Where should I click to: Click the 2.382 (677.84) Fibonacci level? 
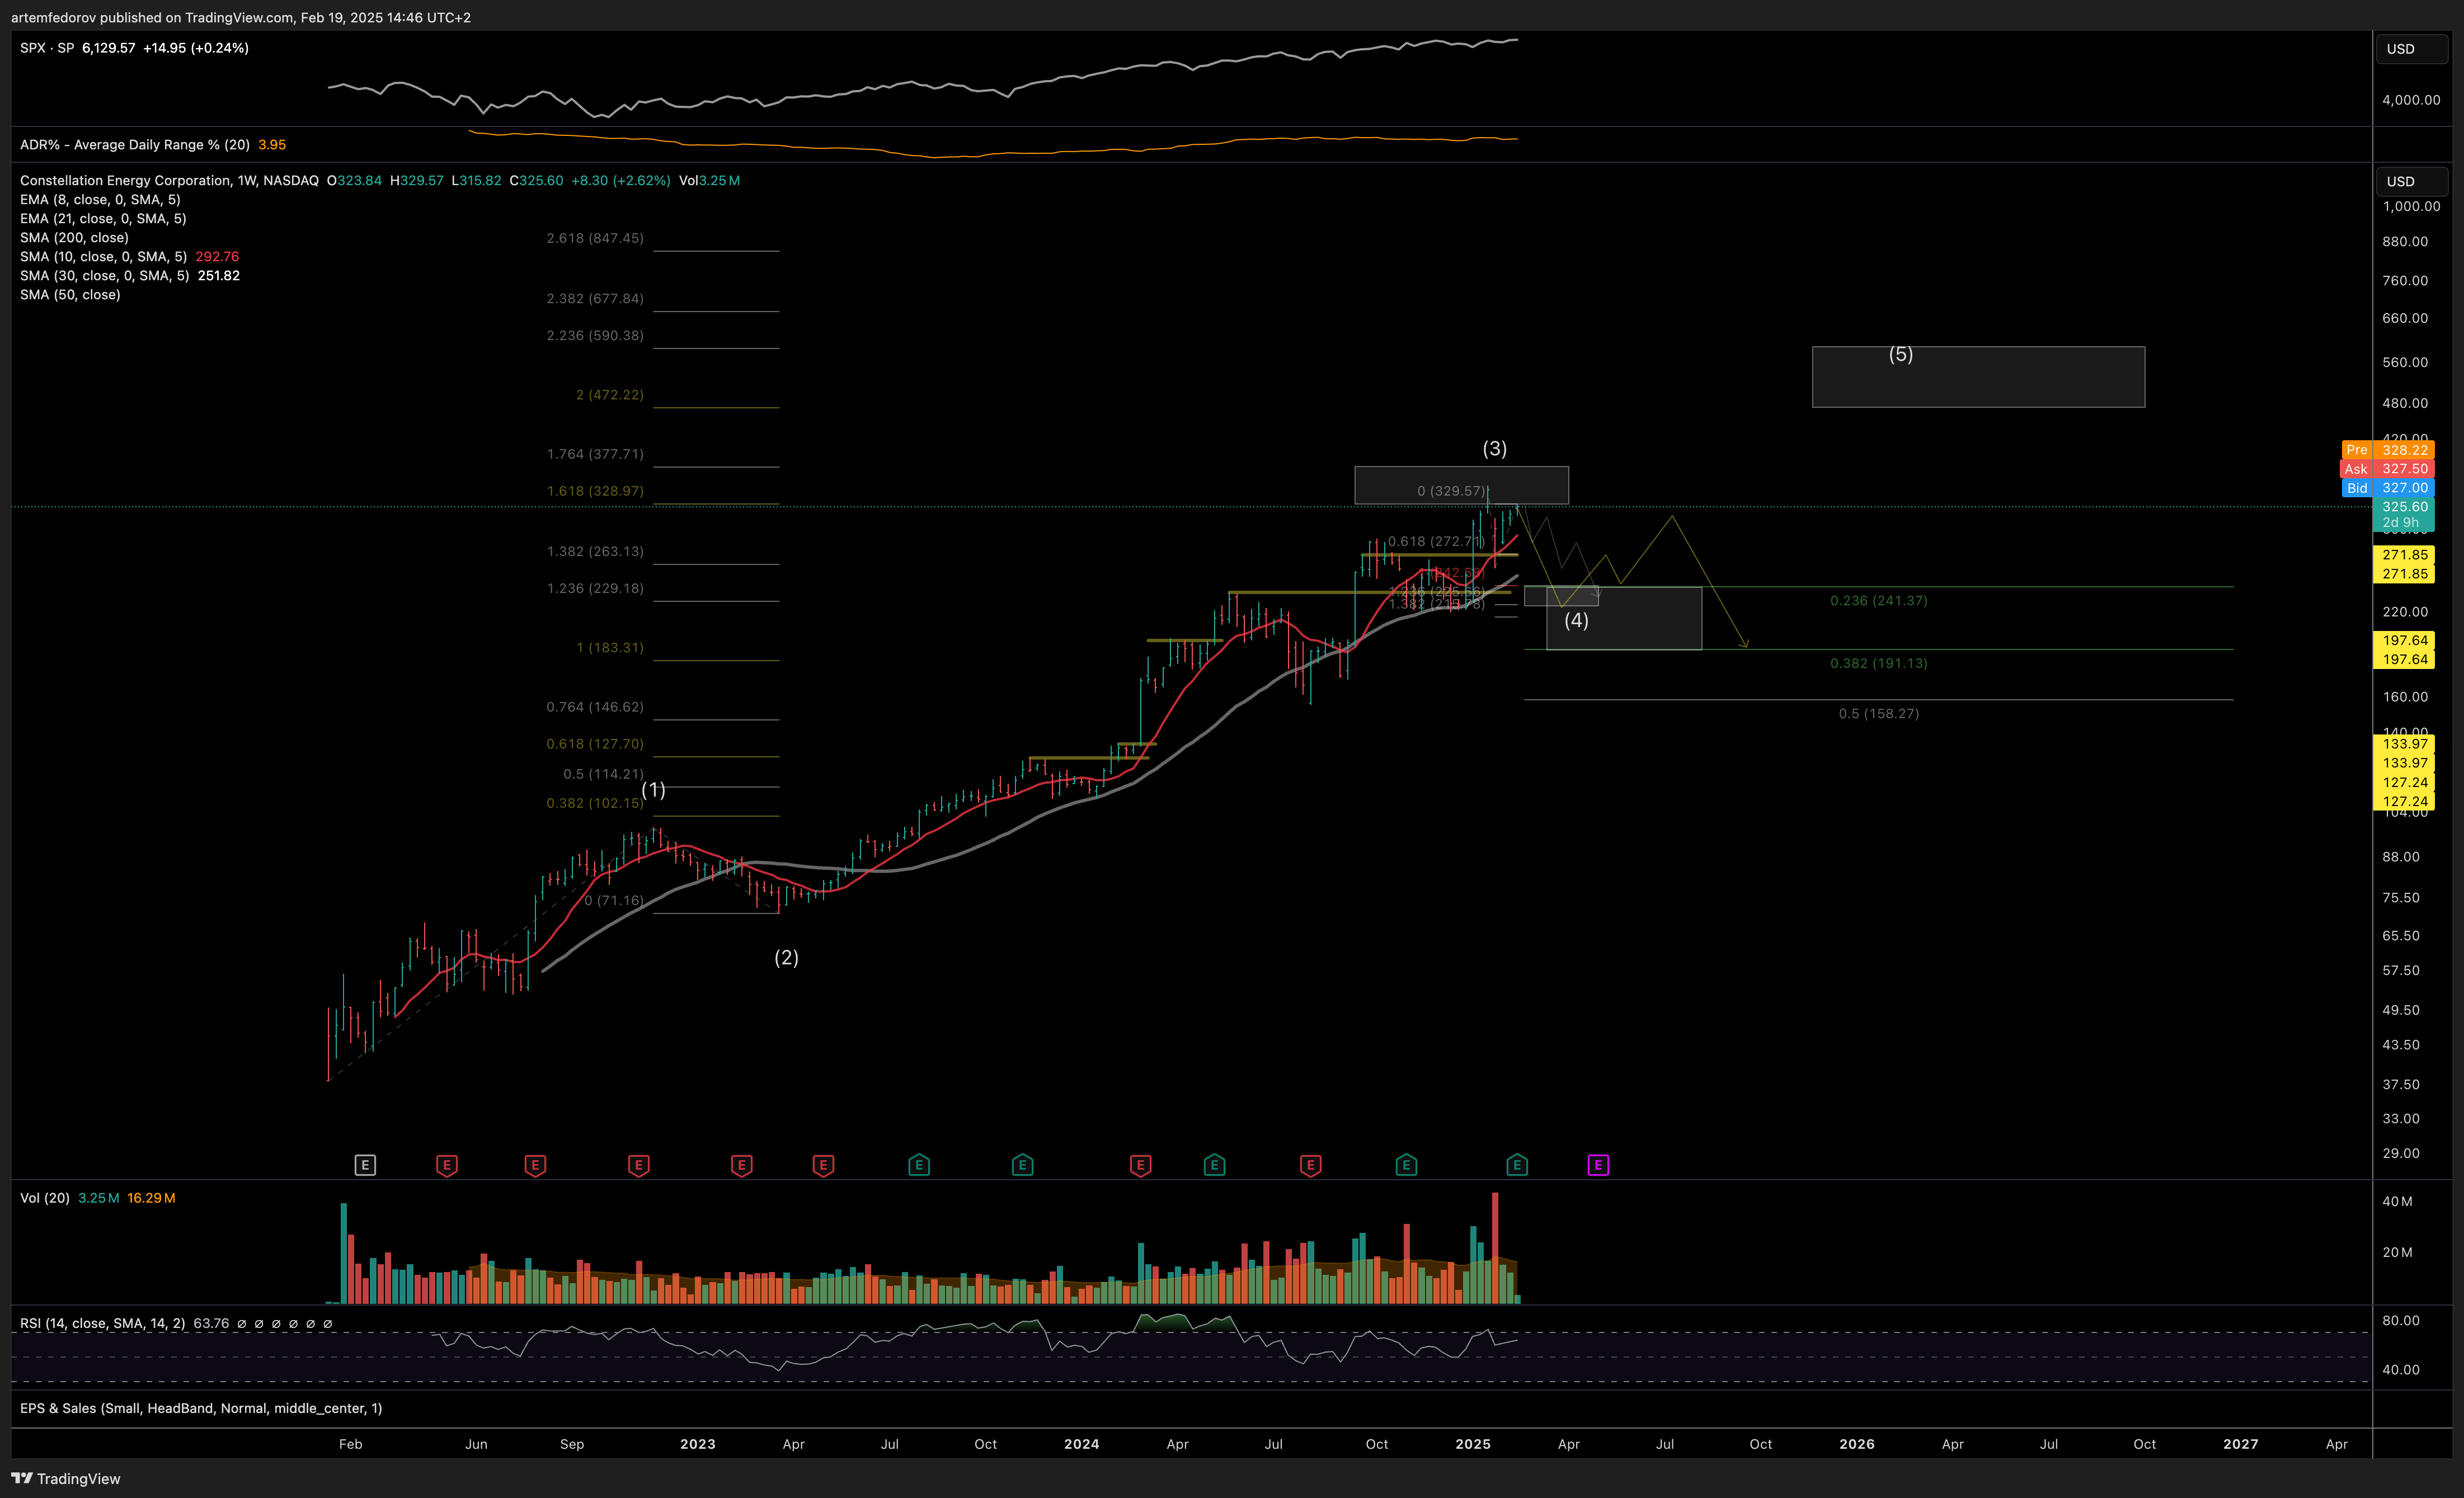pyautogui.click(x=595, y=299)
